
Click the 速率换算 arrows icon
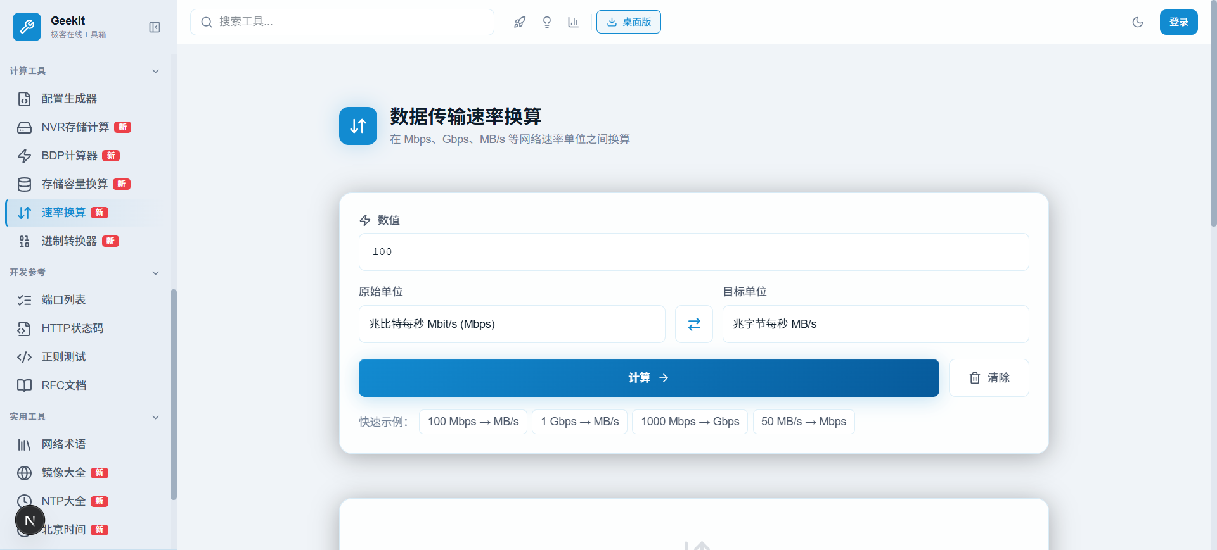[24, 213]
